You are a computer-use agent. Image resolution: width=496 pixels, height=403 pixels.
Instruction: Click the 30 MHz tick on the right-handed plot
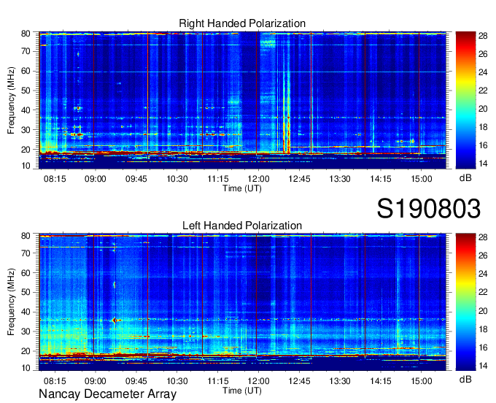(26, 130)
